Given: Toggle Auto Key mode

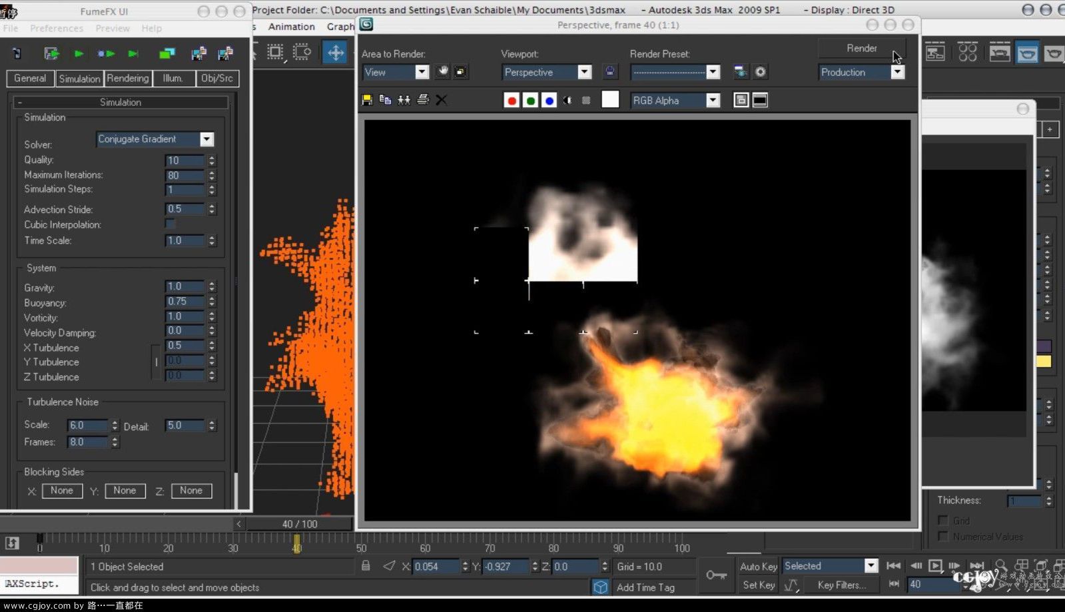Looking at the screenshot, I should tap(759, 566).
